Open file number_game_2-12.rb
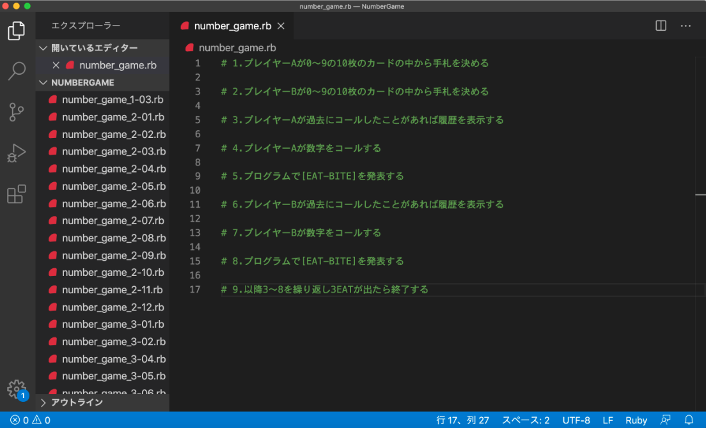Image resolution: width=706 pixels, height=428 pixels. click(102, 307)
